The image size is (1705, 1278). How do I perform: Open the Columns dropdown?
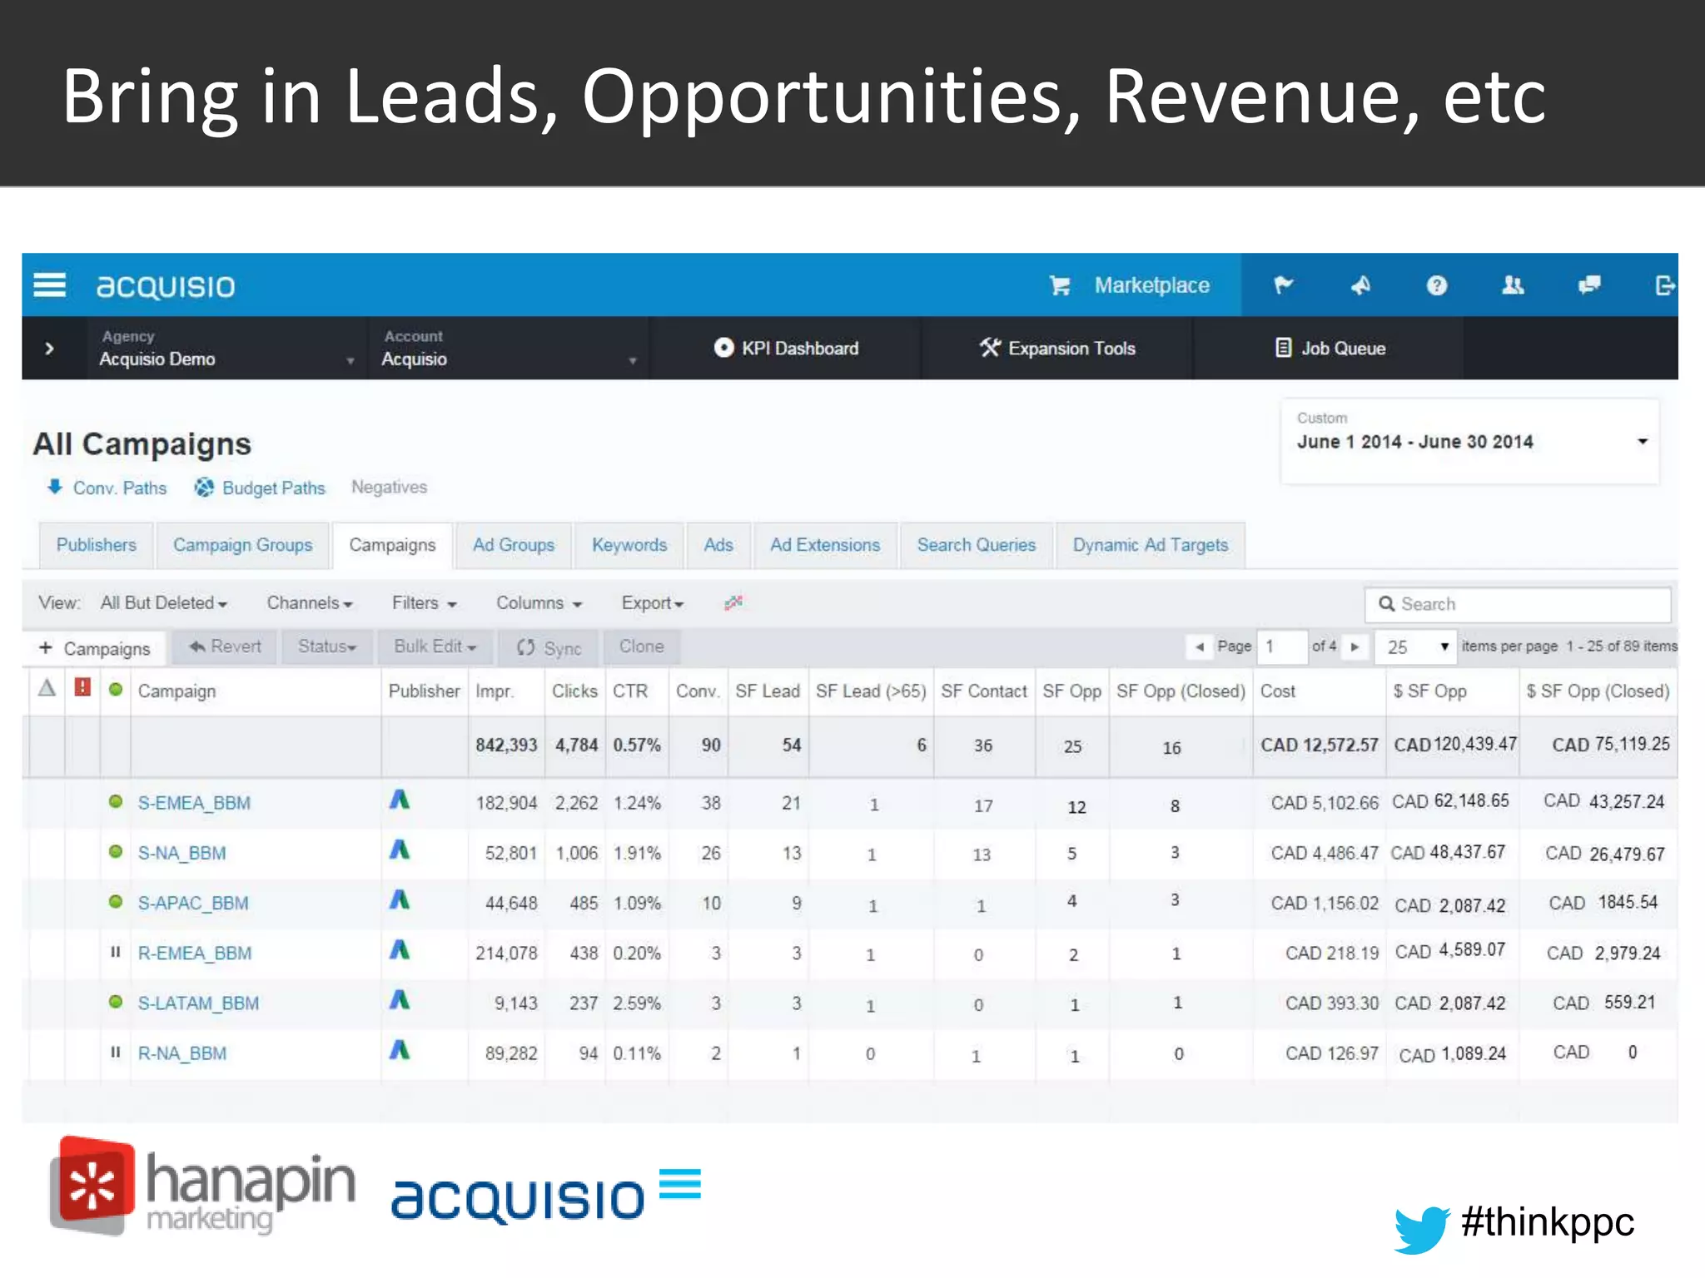(539, 602)
